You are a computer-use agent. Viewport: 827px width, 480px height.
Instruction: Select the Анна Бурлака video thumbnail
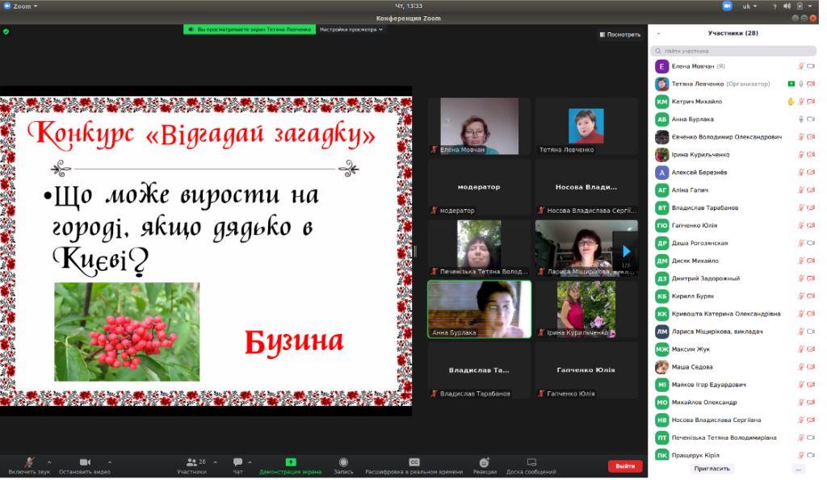[x=479, y=309]
